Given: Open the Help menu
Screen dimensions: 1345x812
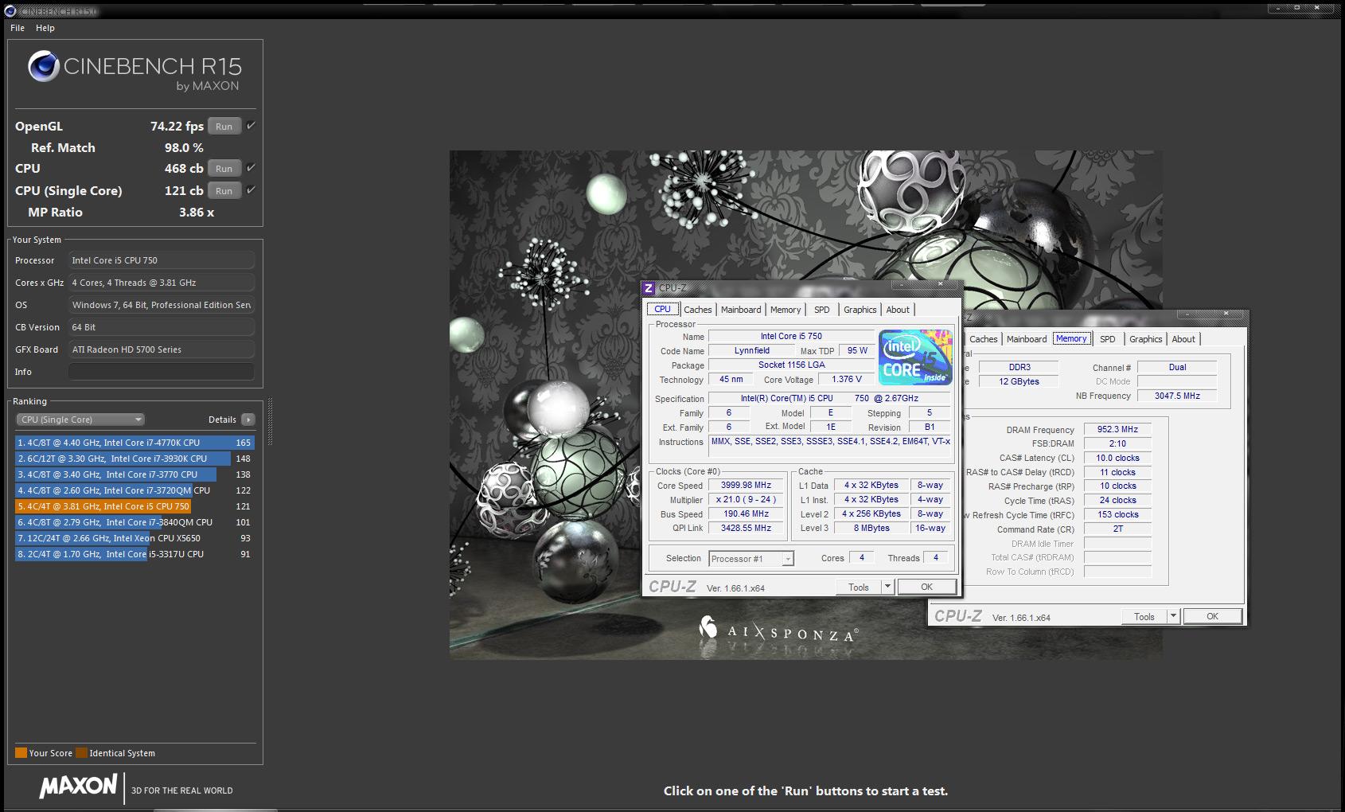Looking at the screenshot, I should pyautogui.click(x=45, y=28).
